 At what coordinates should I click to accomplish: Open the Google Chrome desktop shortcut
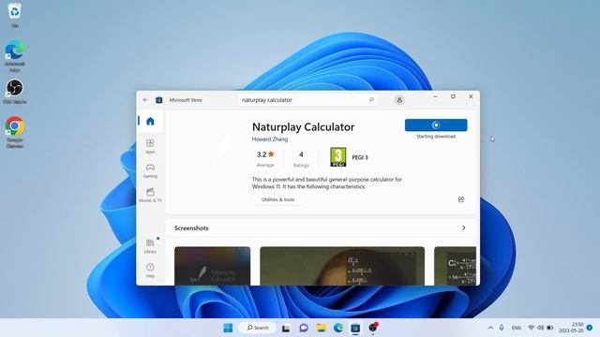[x=15, y=132]
